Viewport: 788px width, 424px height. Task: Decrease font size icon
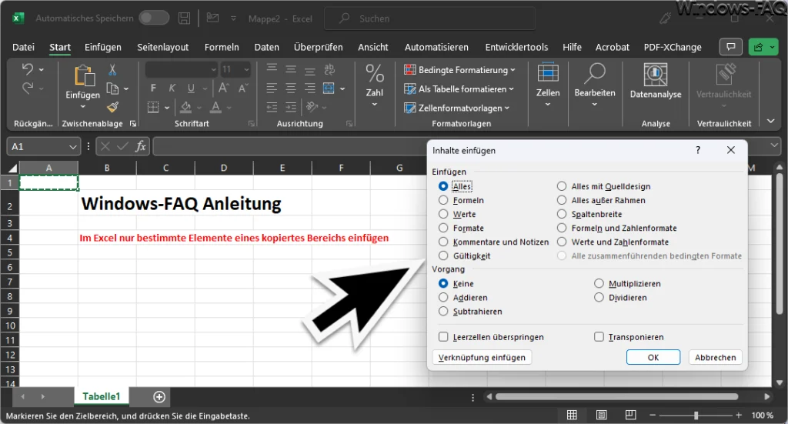(243, 88)
